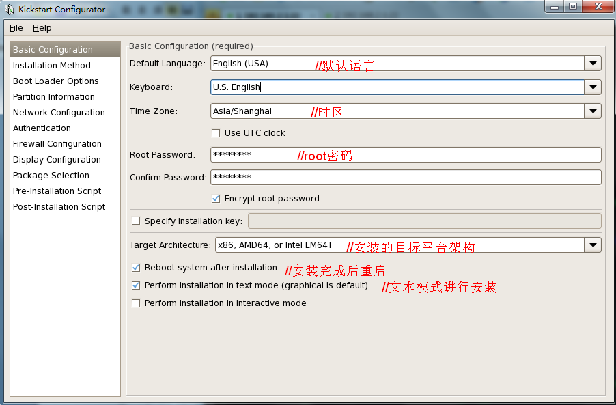Screen dimensions: 616x405
Task: Select Partition Information in sidebar
Action: 65,96
